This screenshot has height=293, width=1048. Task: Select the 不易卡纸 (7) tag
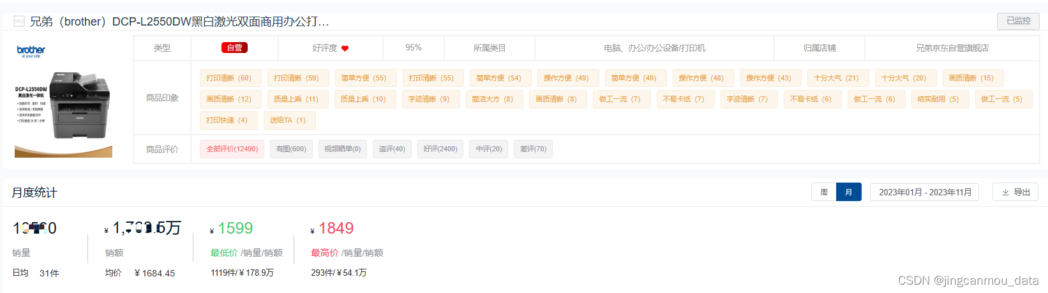pyautogui.click(x=685, y=99)
